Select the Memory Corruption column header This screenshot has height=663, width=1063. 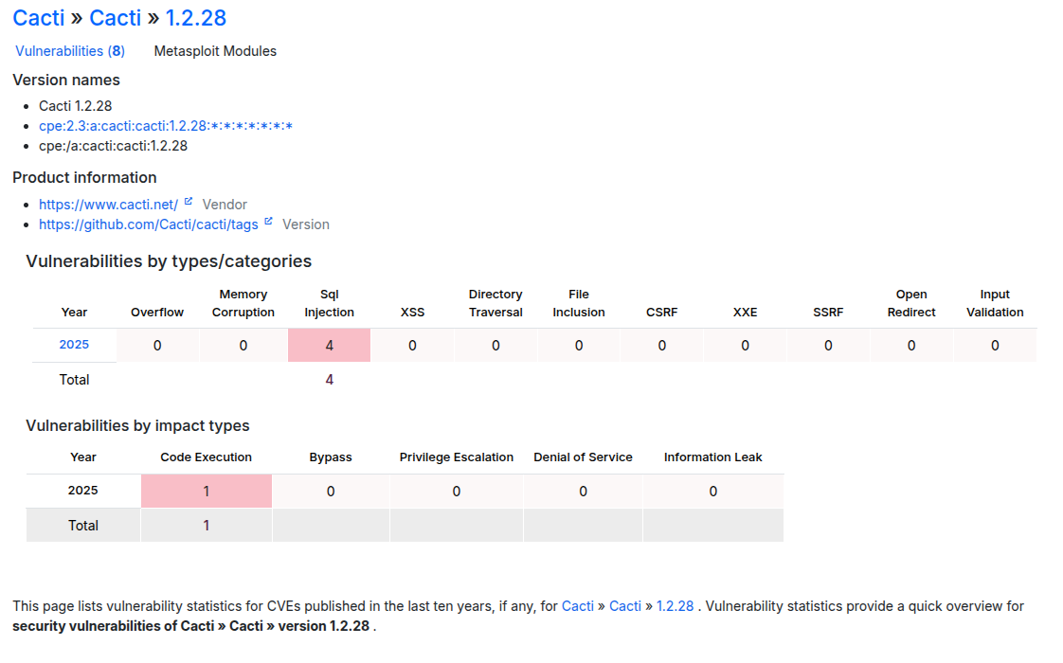[243, 303]
